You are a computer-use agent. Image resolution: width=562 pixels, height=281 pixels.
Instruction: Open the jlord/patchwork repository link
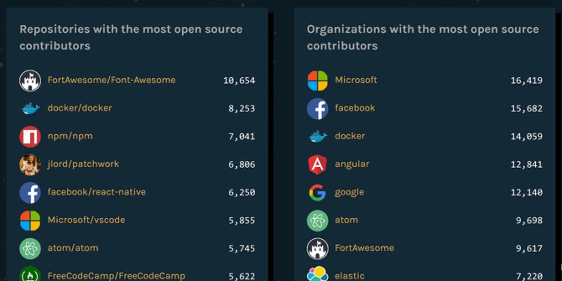pos(83,164)
